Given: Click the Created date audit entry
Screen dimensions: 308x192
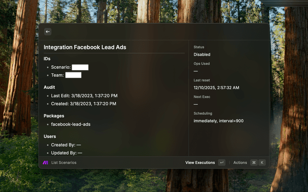Looking at the screenshot, I should [83, 104].
